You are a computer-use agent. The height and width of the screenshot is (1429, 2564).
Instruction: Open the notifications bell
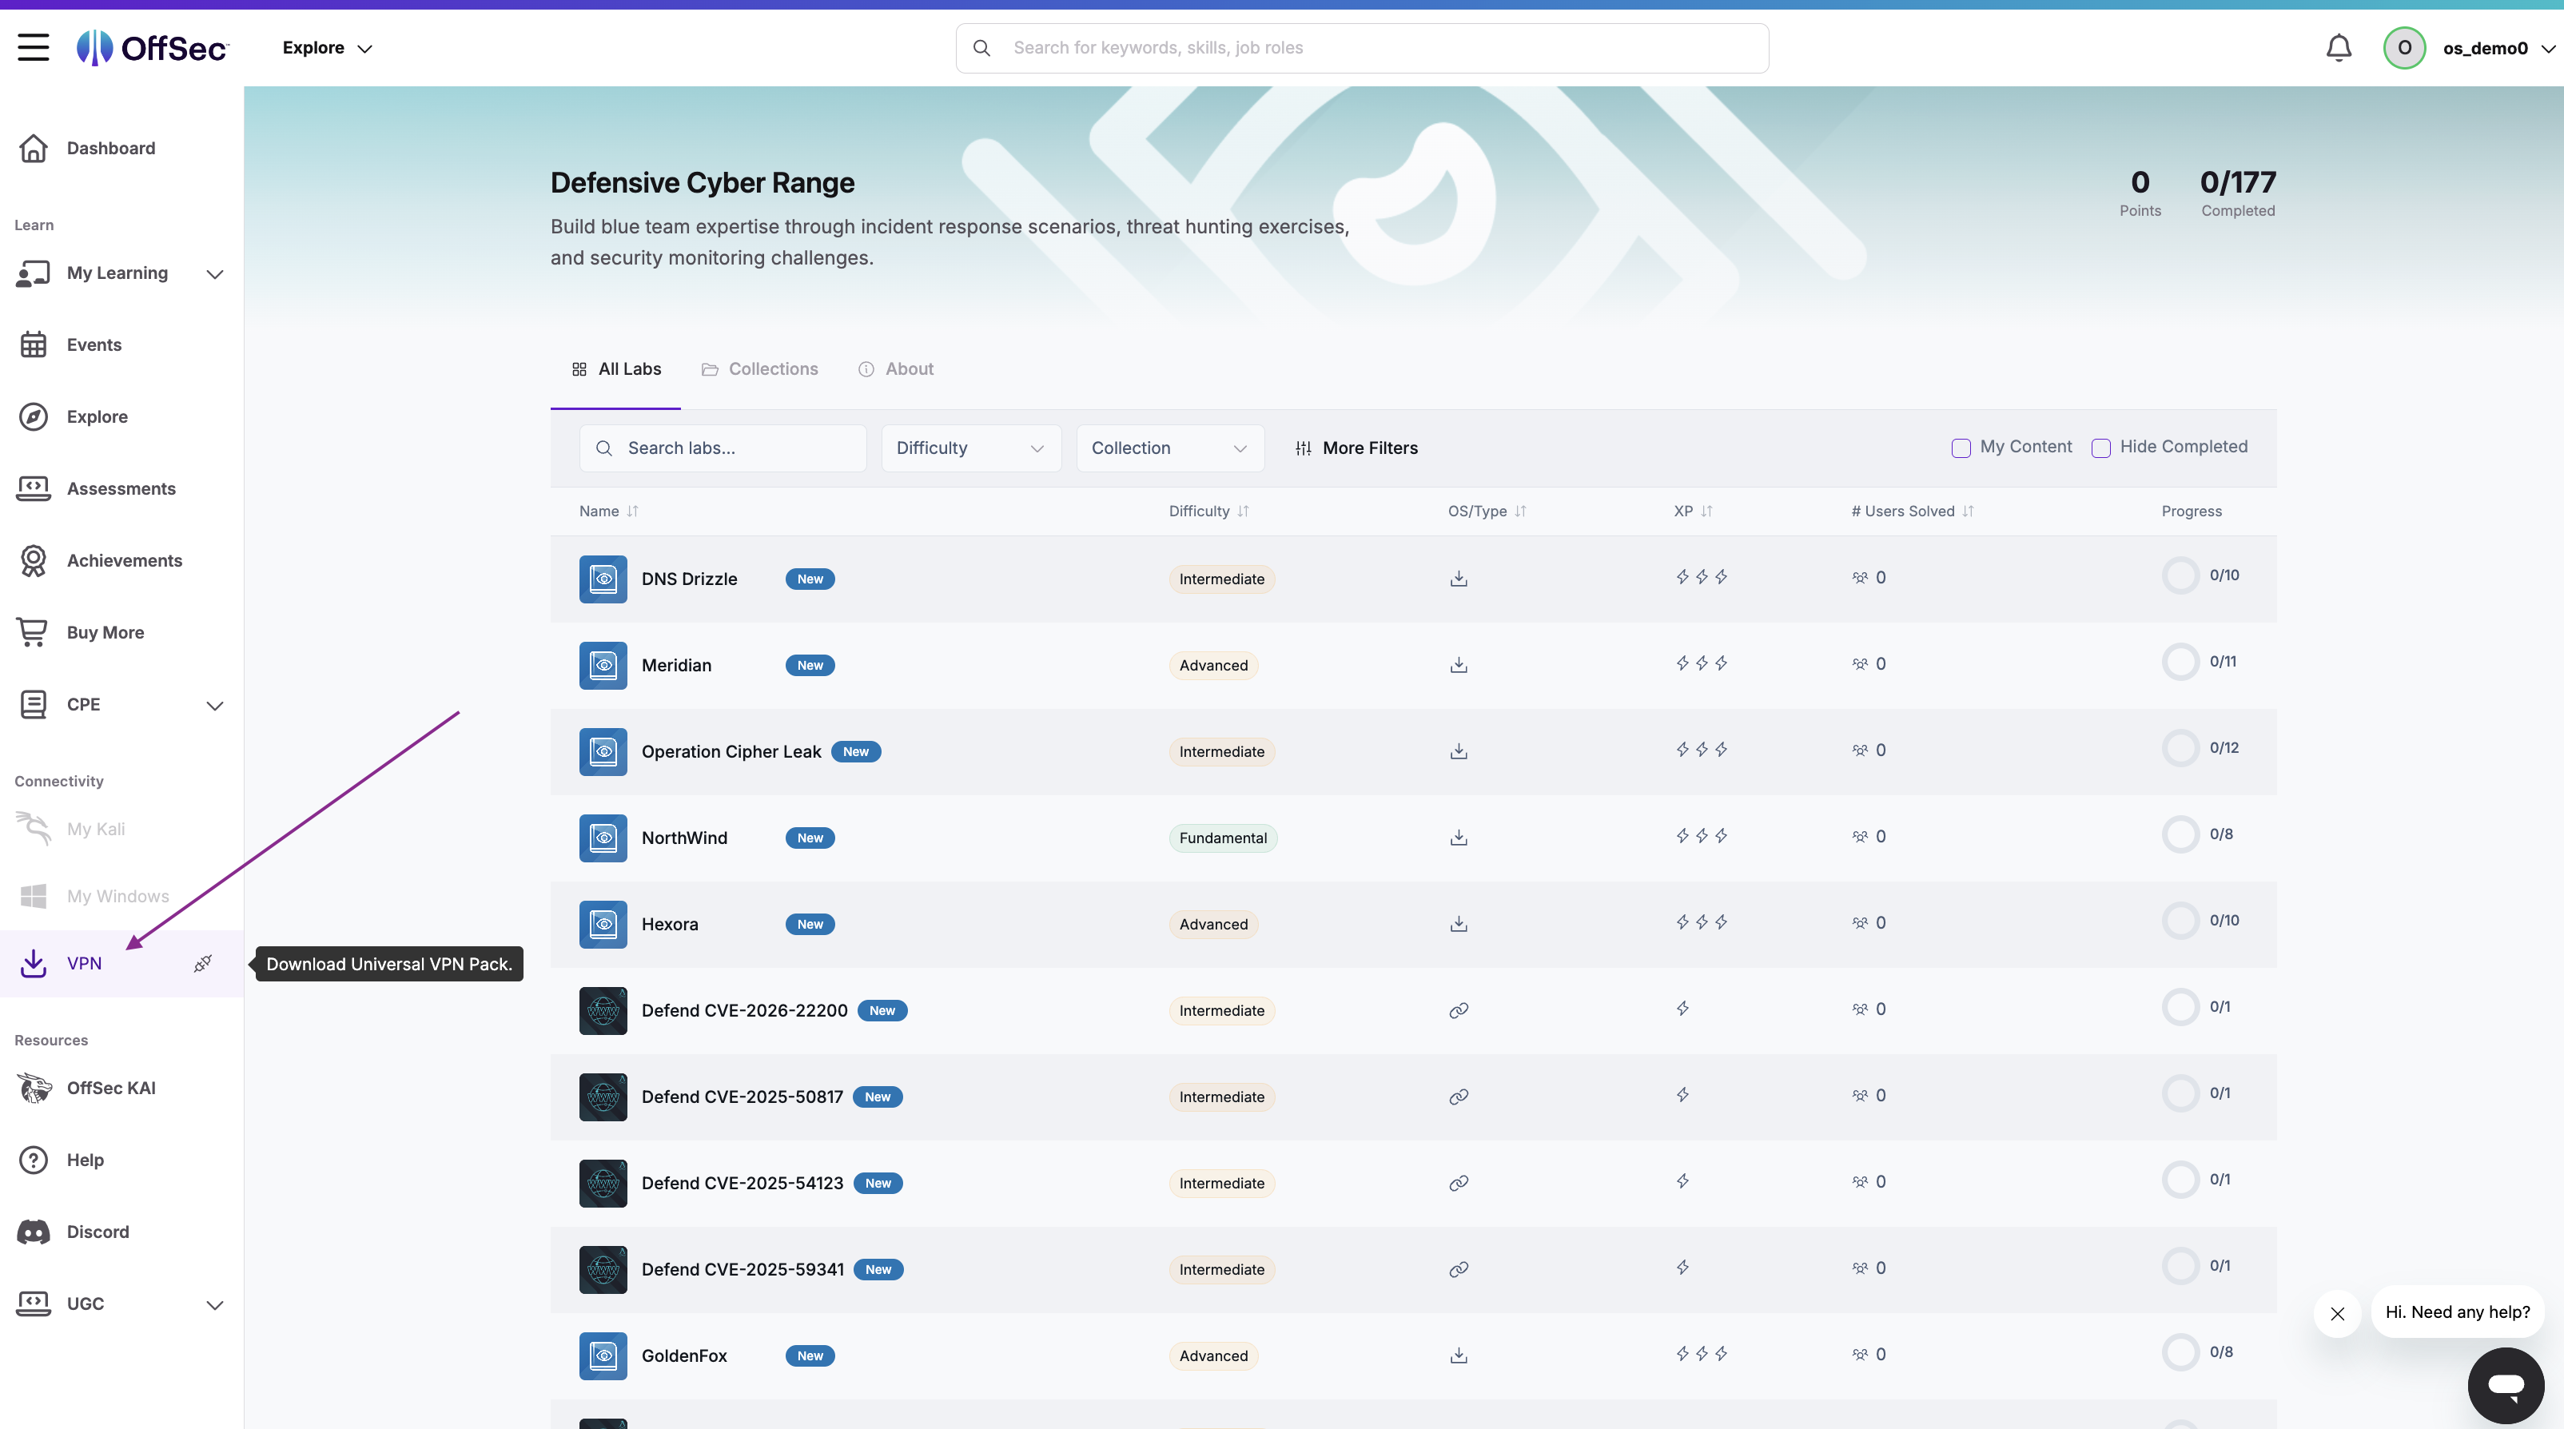coord(2338,48)
